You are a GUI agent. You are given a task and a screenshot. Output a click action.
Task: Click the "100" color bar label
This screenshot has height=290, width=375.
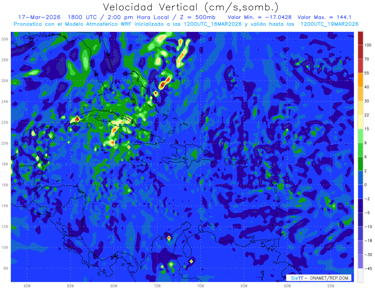pos(367,45)
